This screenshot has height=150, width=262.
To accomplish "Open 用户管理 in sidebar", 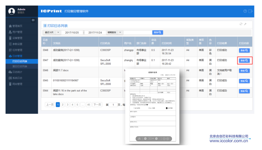I will click(x=15, y=32).
